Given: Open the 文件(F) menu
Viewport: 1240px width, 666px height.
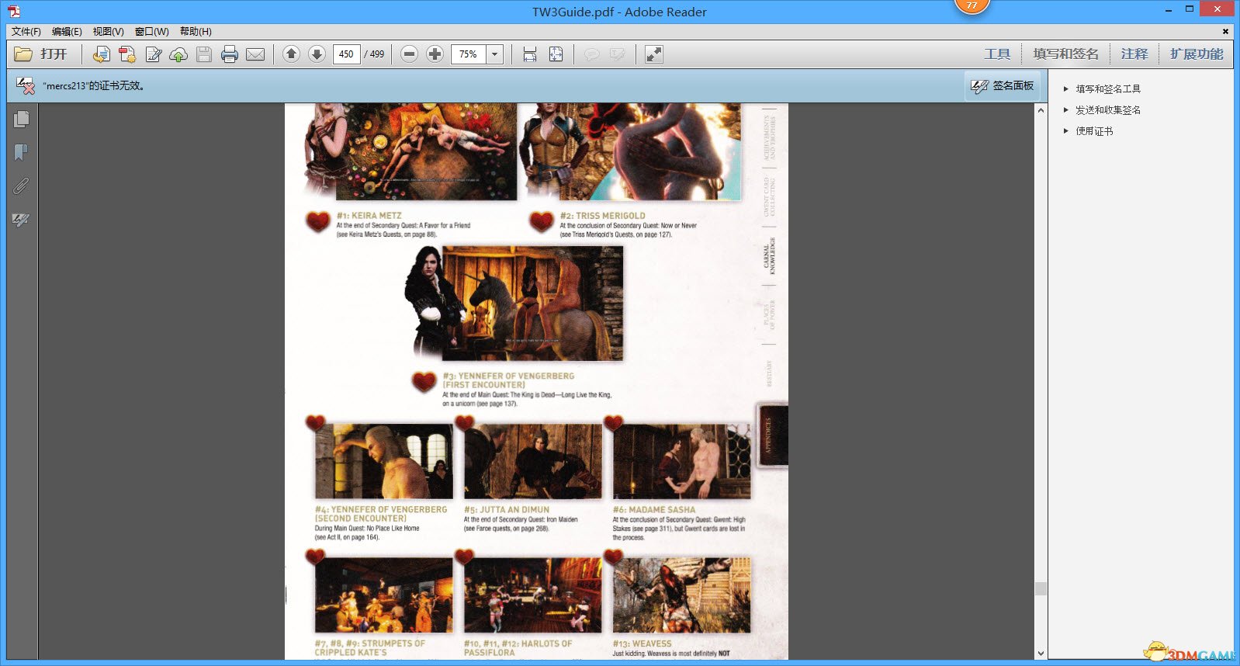Looking at the screenshot, I should 26,32.
